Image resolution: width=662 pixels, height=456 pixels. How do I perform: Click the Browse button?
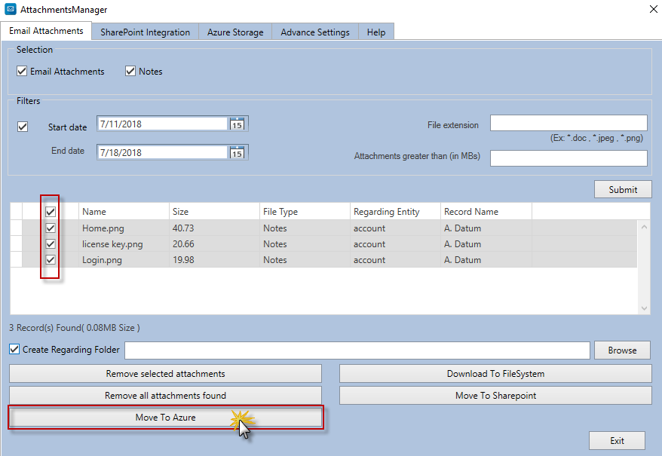coord(622,350)
